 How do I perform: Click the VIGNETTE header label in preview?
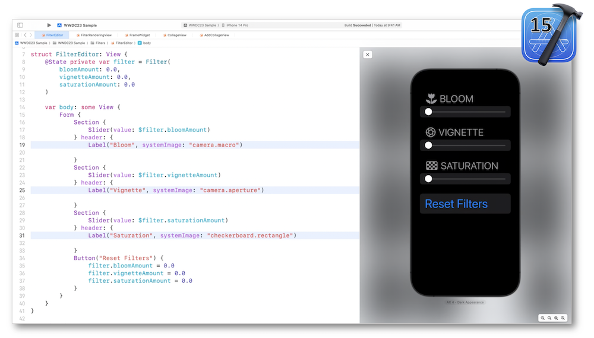[x=461, y=132]
